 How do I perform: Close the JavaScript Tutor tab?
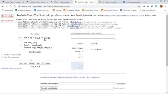(x=96, y=2)
